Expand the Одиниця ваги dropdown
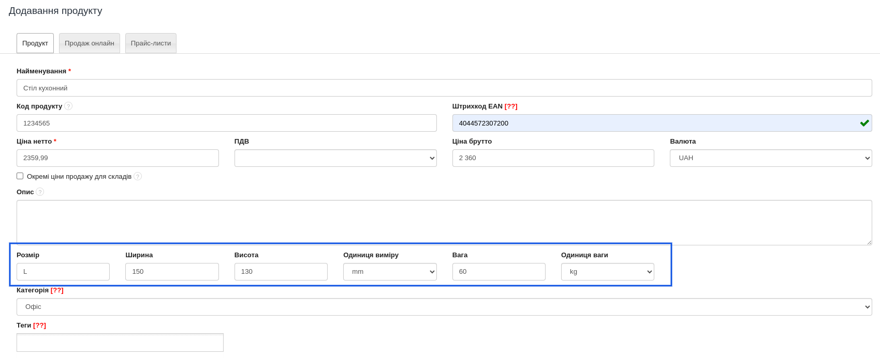The height and width of the screenshot is (358, 880). coord(607,272)
